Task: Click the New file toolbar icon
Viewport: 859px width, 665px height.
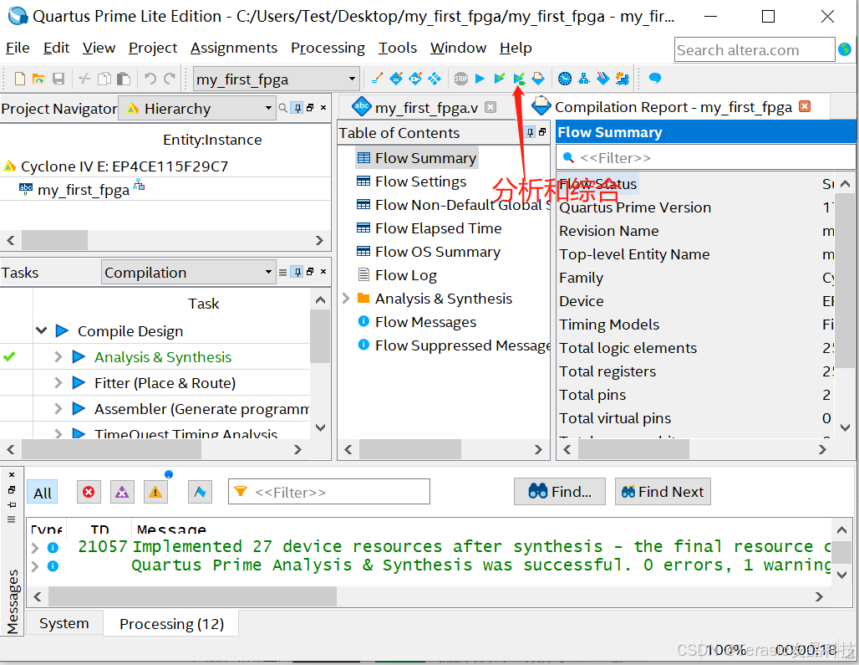Action: (x=20, y=79)
